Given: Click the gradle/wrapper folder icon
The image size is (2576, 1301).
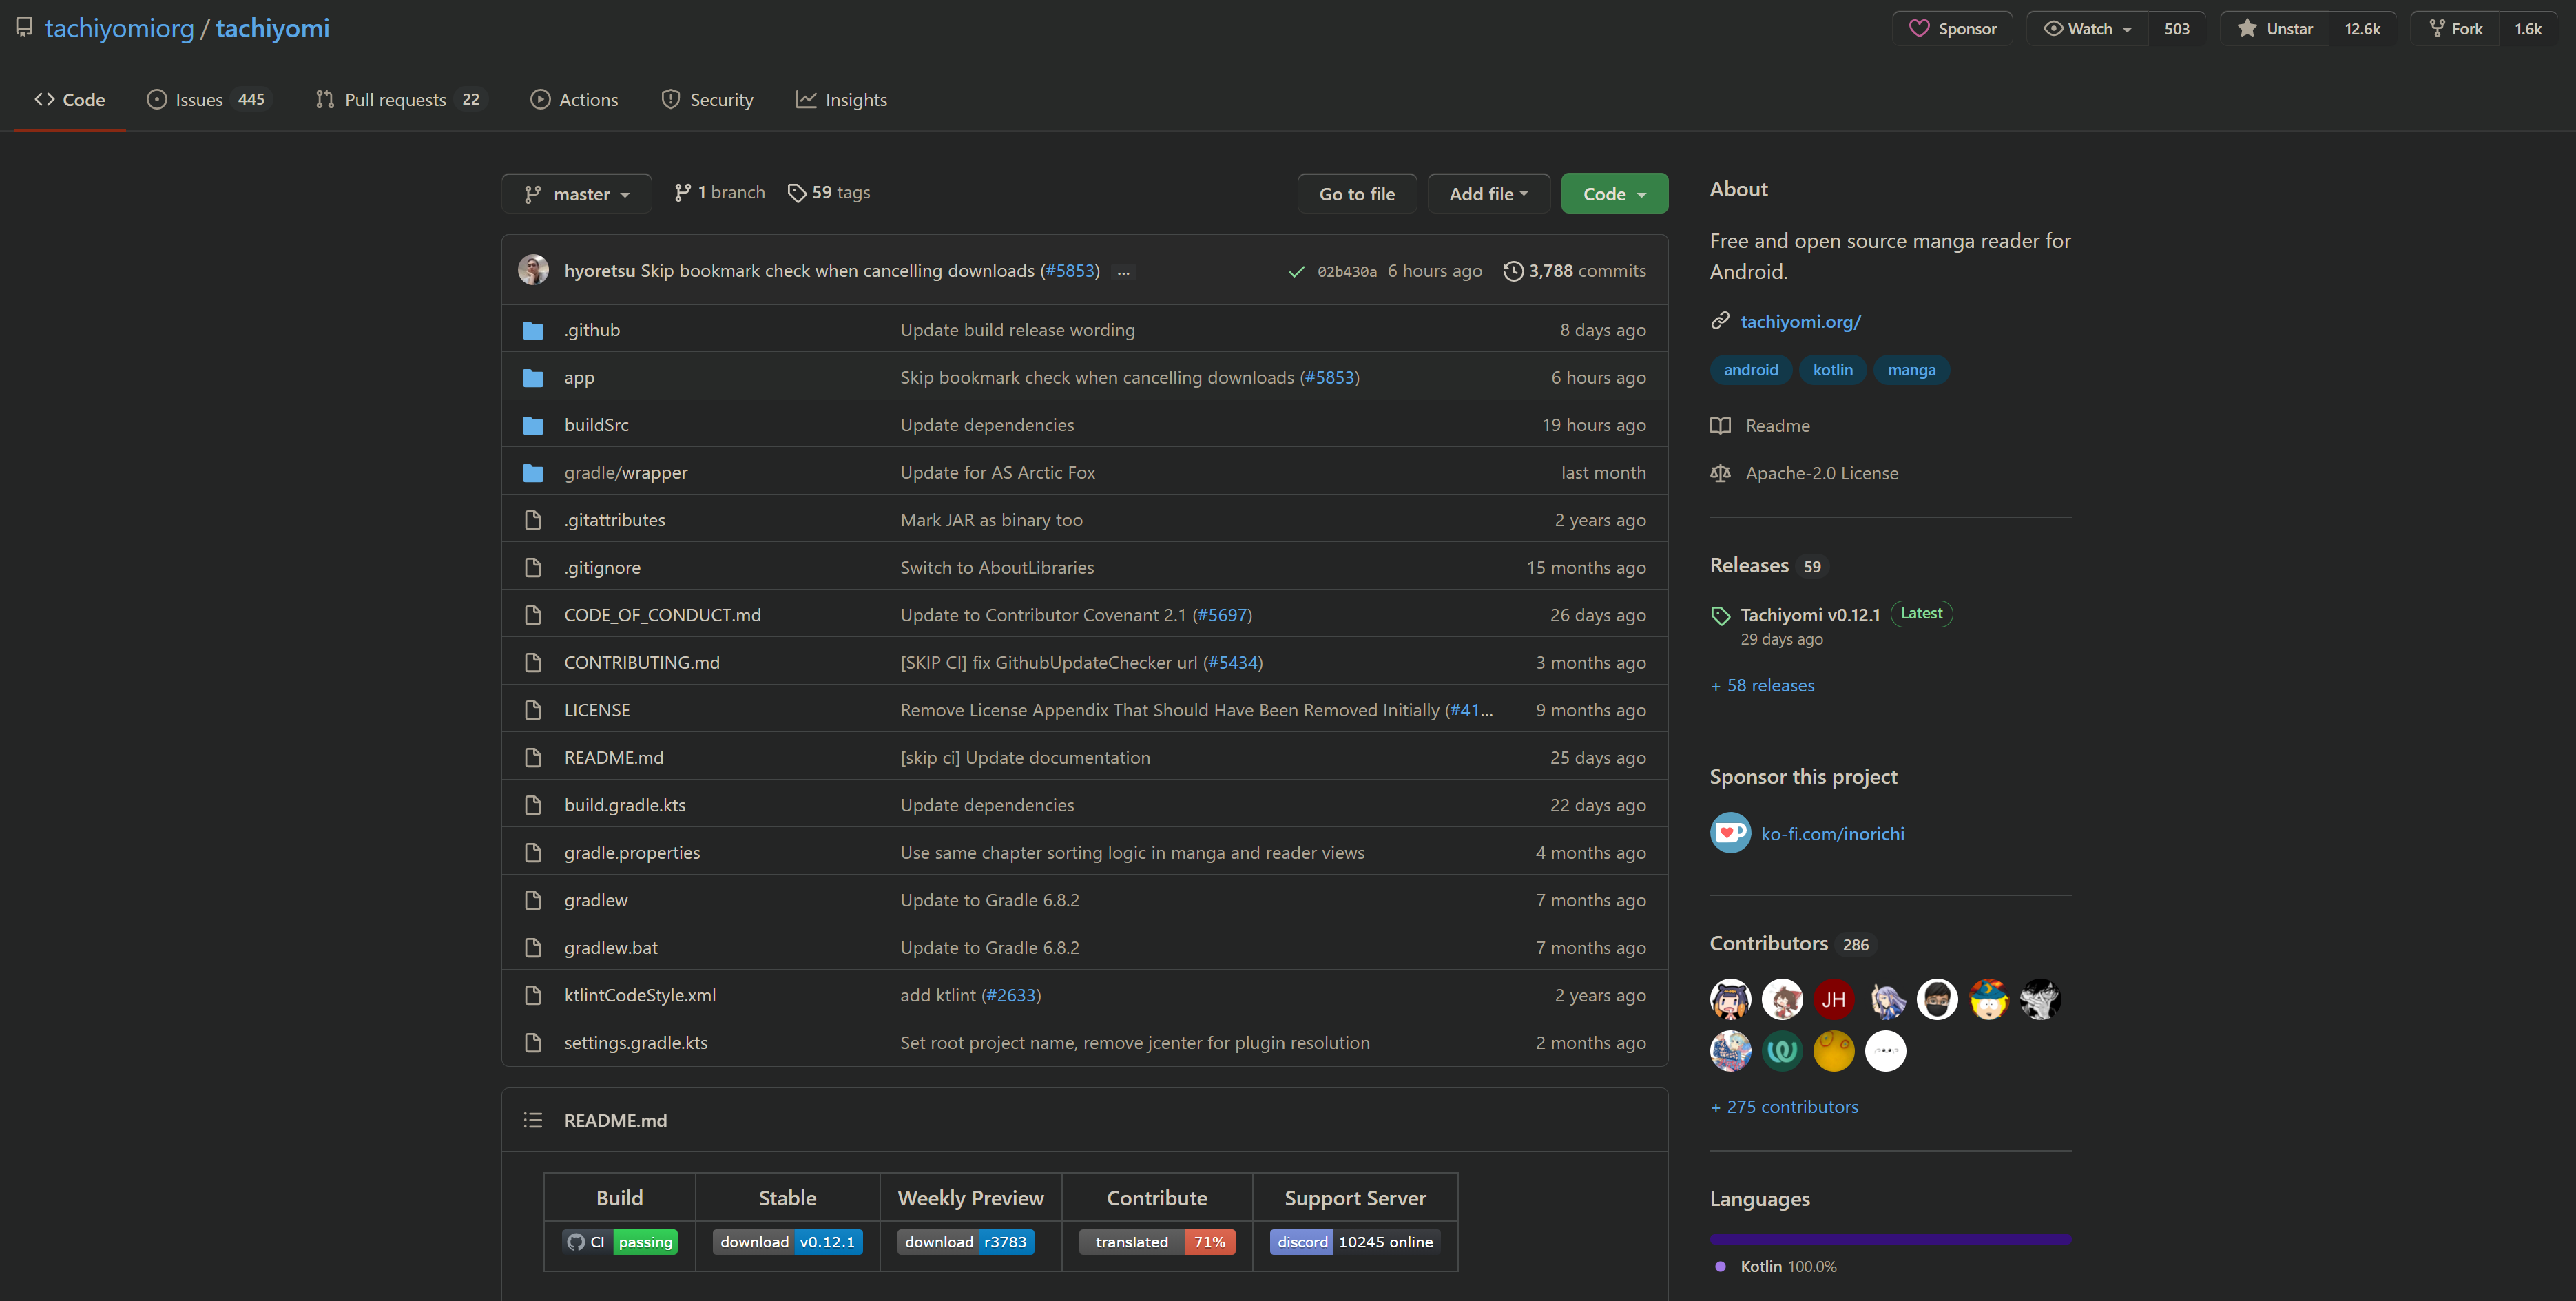Looking at the screenshot, I should point(533,473).
